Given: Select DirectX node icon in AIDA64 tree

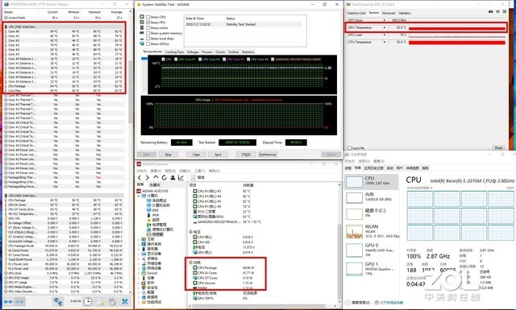Looking at the screenshot, I should click(144, 273).
